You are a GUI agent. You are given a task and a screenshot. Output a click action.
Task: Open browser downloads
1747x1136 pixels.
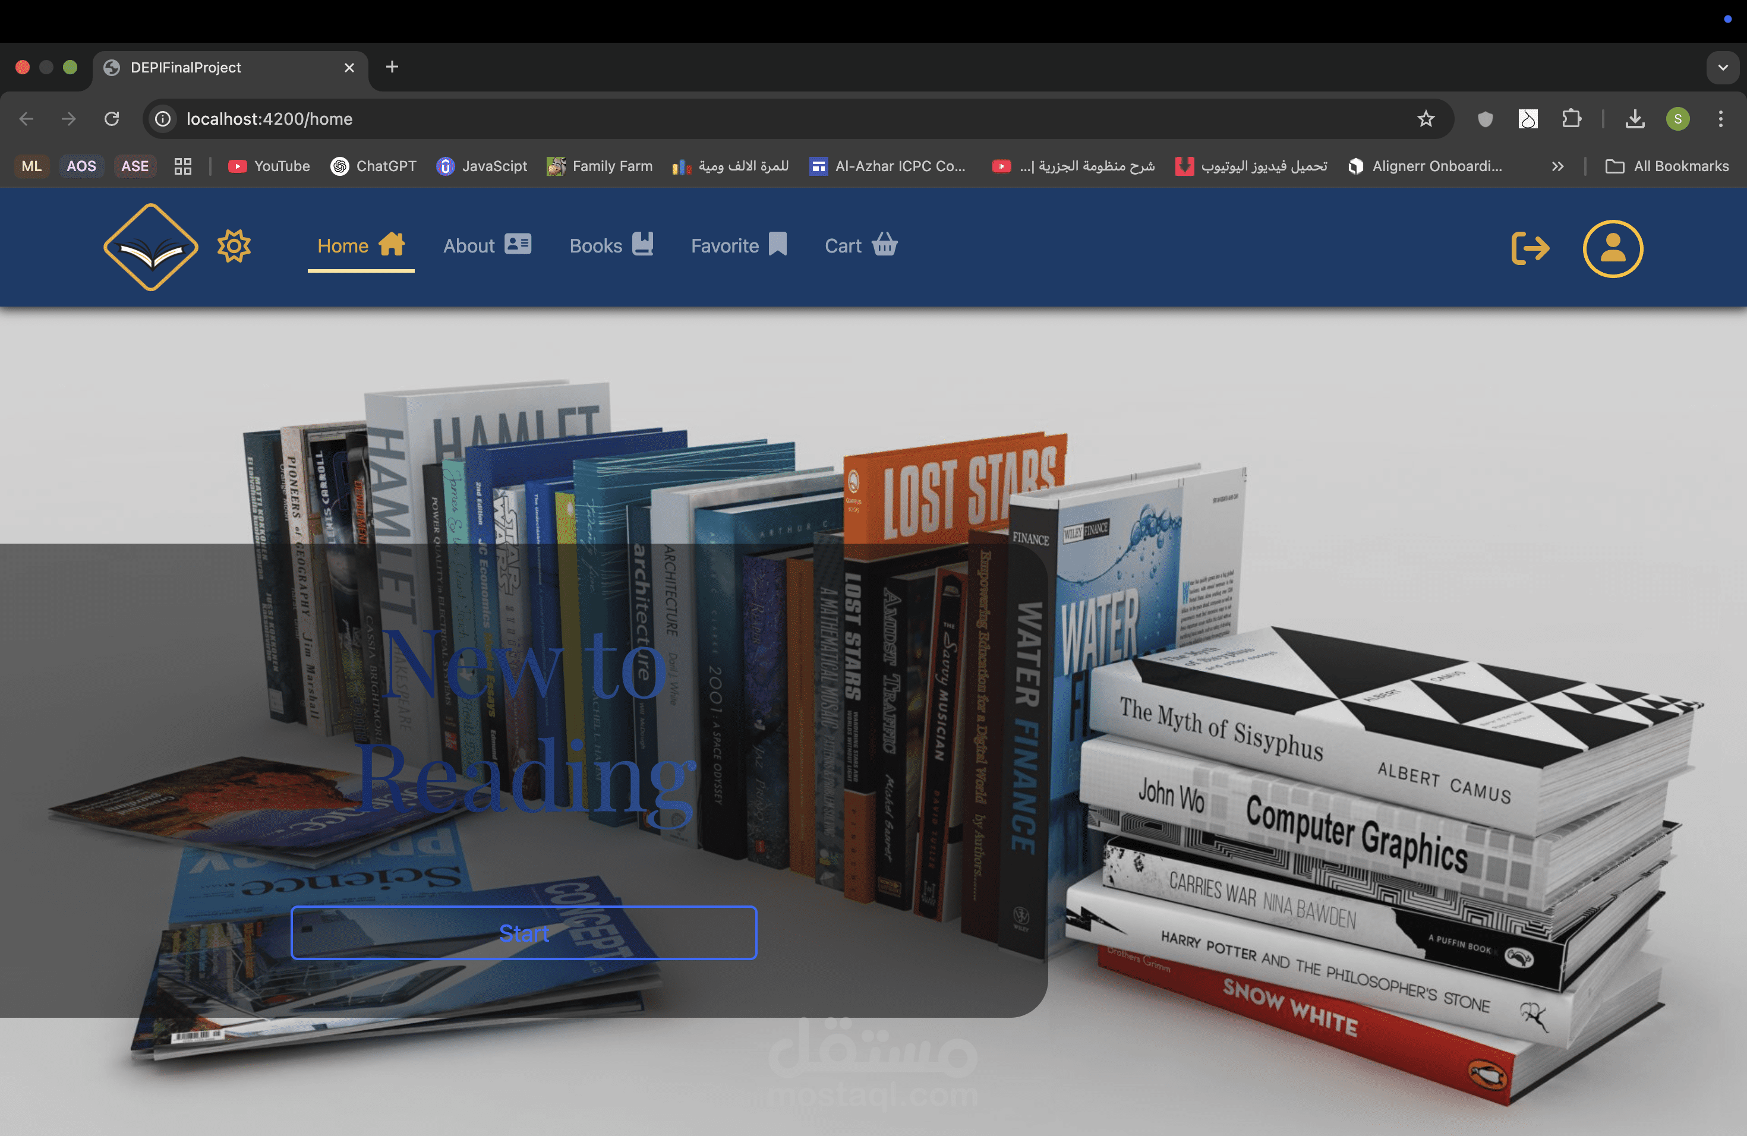click(1635, 119)
